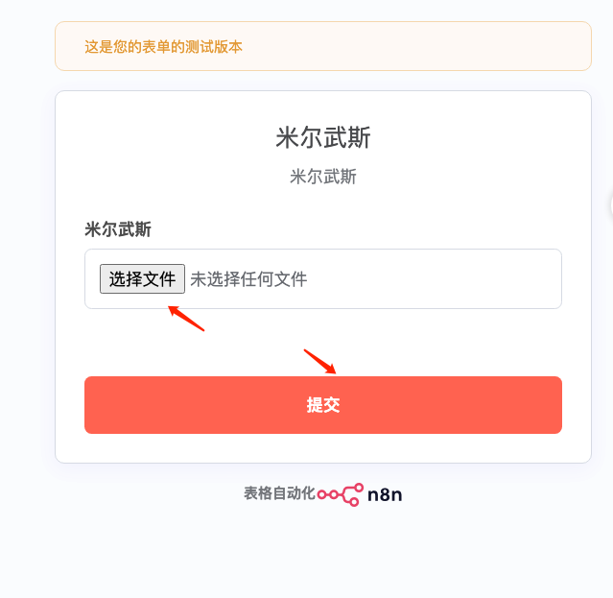Click the 未选择任何文件 status text
The image size is (613, 598).
tap(248, 279)
